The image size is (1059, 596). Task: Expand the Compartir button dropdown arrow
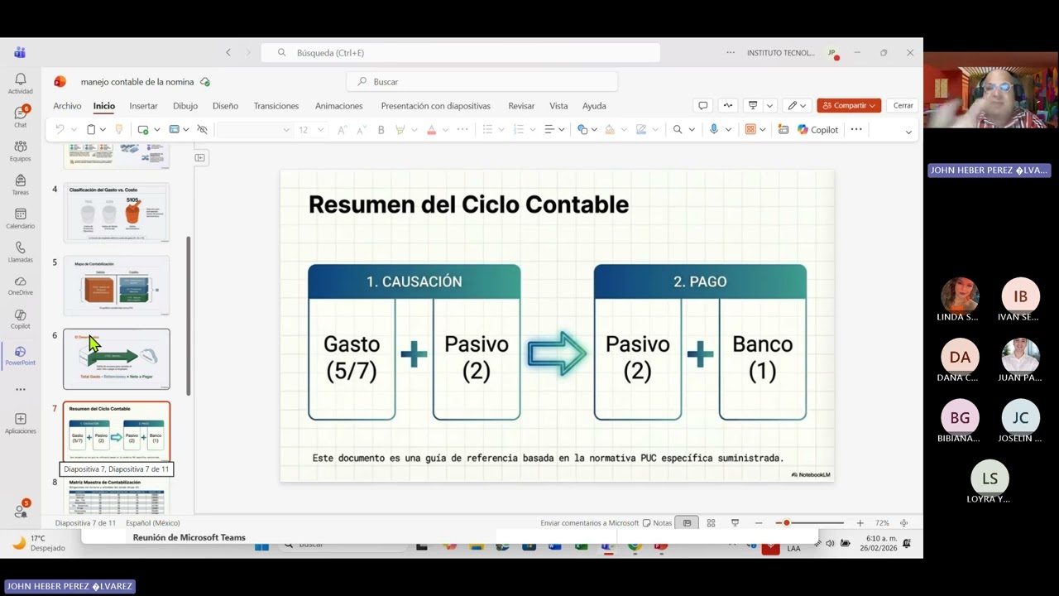tap(872, 106)
